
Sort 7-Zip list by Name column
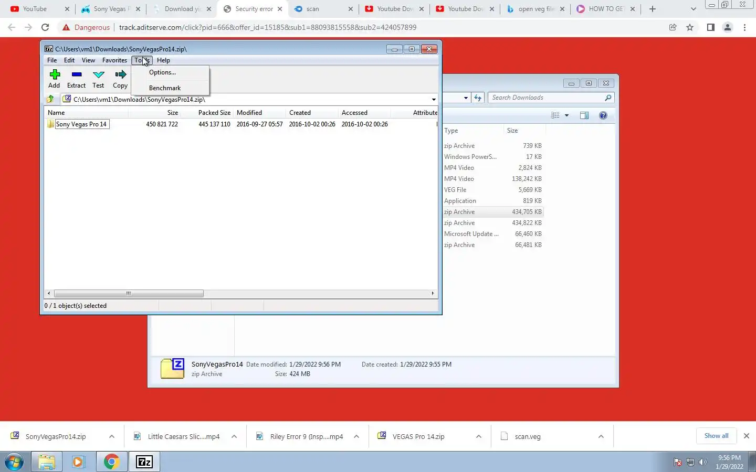(x=87, y=113)
